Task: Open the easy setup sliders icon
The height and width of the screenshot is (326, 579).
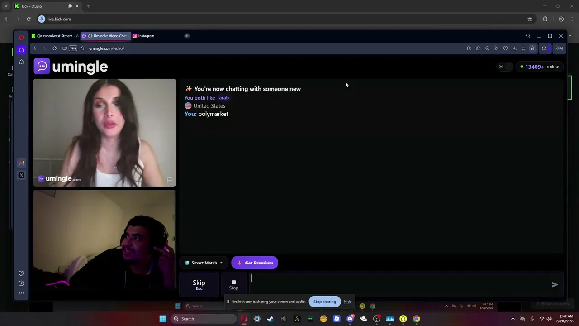Action: tap(523, 48)
